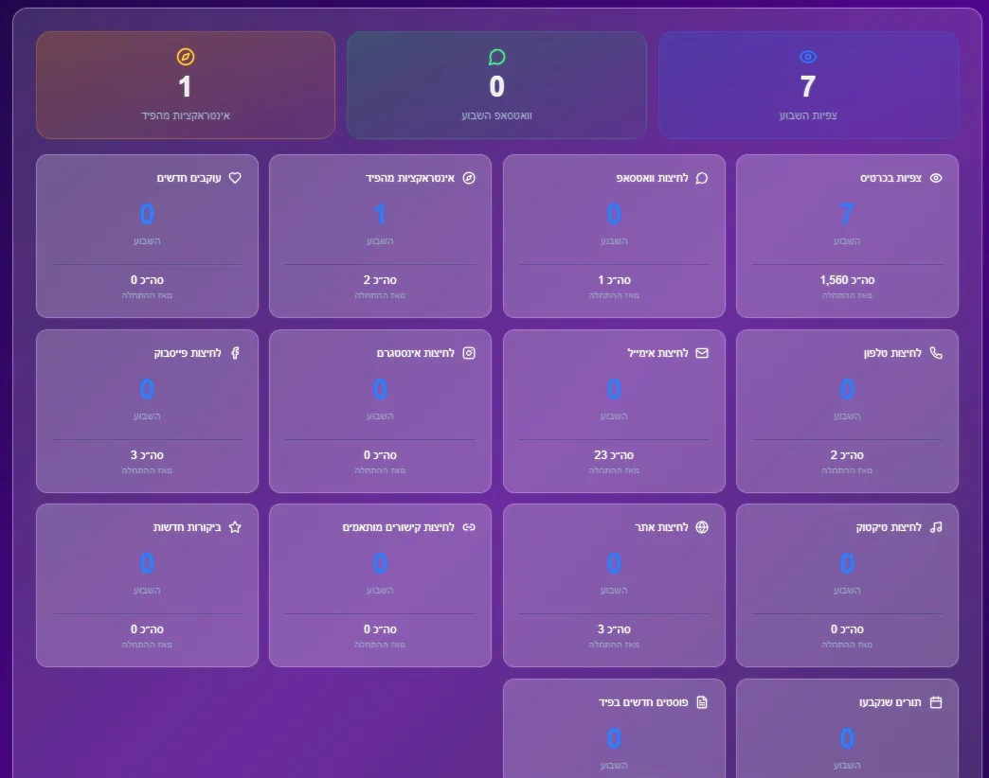Click the לחיצות פייסבוק card title
The image size is (989, 778).
188,353
